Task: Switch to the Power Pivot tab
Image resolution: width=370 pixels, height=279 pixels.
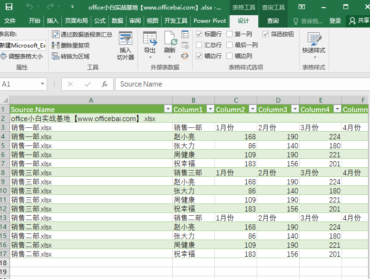Action: (x=210, y=21)
